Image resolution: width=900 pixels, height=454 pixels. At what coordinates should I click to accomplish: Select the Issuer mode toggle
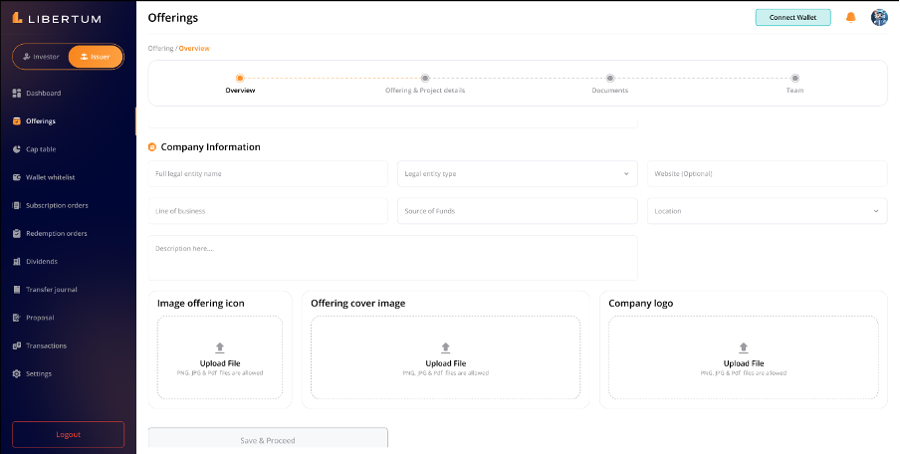pyautogui.click(x=96, y=57)
